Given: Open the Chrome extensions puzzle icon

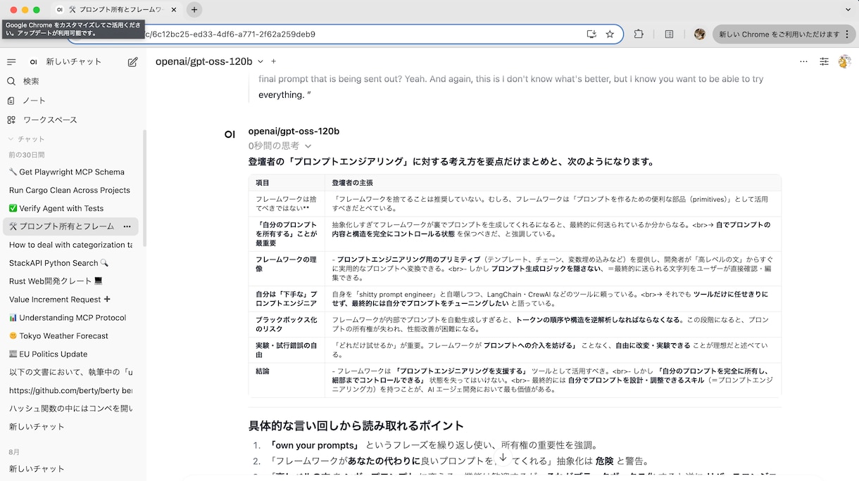Looking at the screenshot, I should tap(639, 34).
